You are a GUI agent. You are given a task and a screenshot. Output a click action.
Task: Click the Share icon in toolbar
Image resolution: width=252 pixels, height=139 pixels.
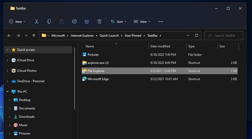pos(87,22)
